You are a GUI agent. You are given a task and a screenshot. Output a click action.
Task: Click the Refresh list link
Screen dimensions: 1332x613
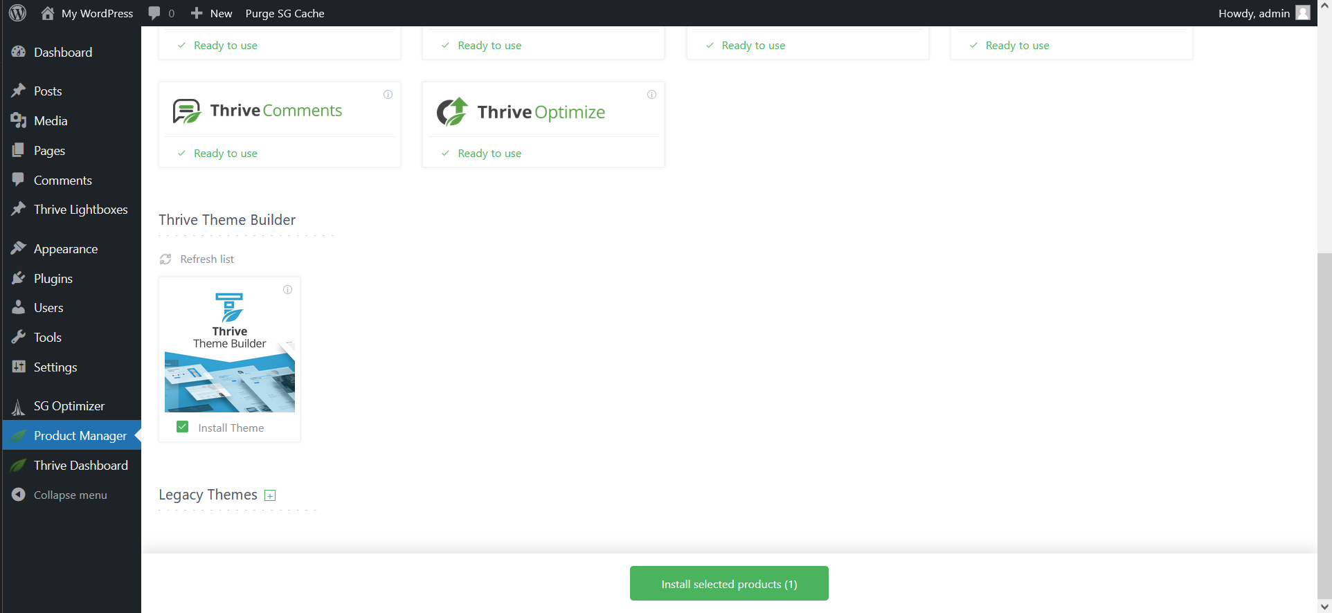[x=207, y=259]
